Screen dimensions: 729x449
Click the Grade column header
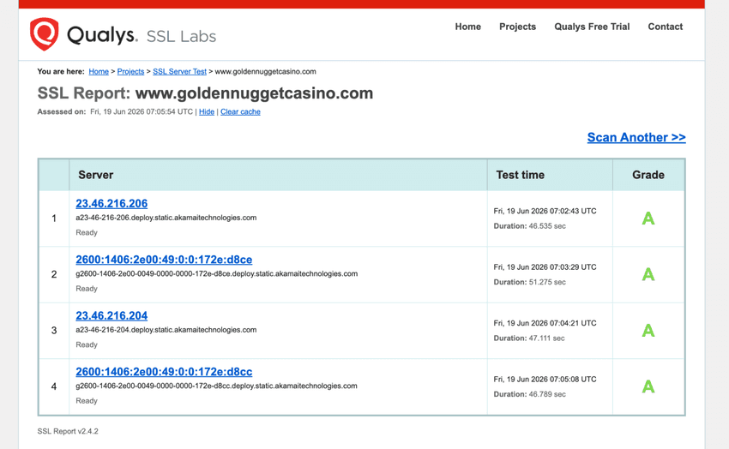click(648, 175)
